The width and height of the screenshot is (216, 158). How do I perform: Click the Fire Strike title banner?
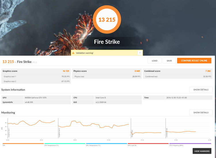pos(107,42)
